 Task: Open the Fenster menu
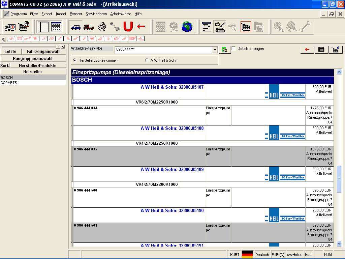coord(76,14)
